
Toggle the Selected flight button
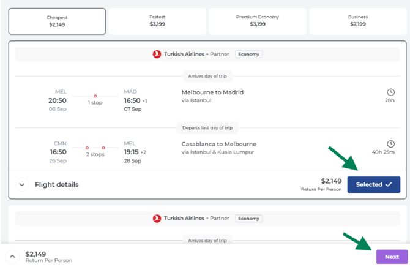click(374, 184)
